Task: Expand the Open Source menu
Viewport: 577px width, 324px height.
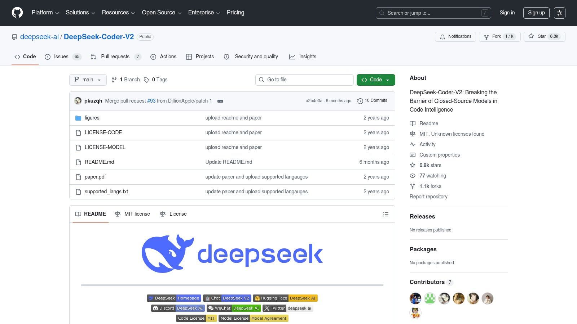Action: pos(162,13)
